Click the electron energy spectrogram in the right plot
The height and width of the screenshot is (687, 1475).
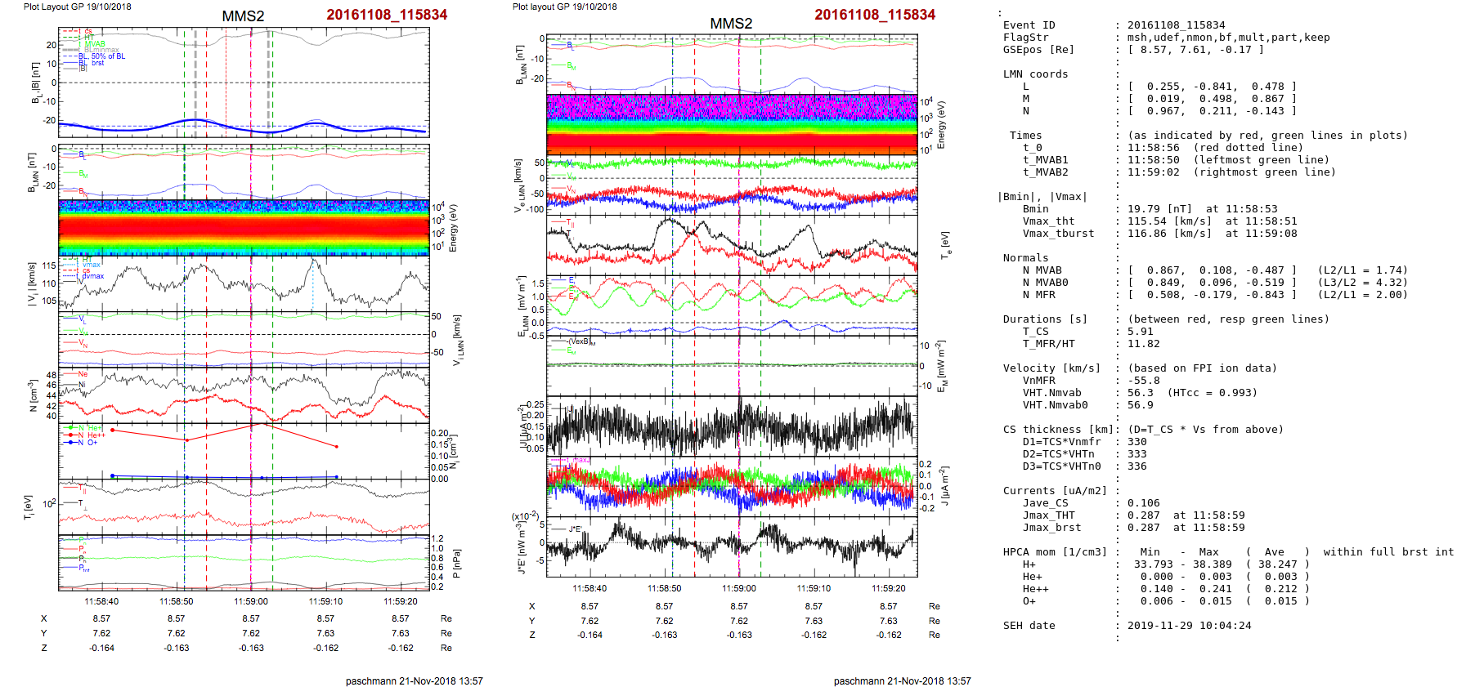tap(731, 124)
